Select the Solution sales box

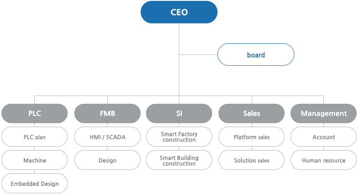click(x=252, y=160)
